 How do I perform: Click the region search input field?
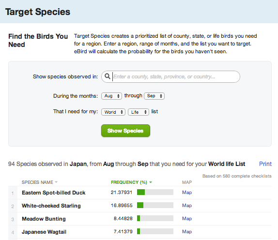point(170,77)
